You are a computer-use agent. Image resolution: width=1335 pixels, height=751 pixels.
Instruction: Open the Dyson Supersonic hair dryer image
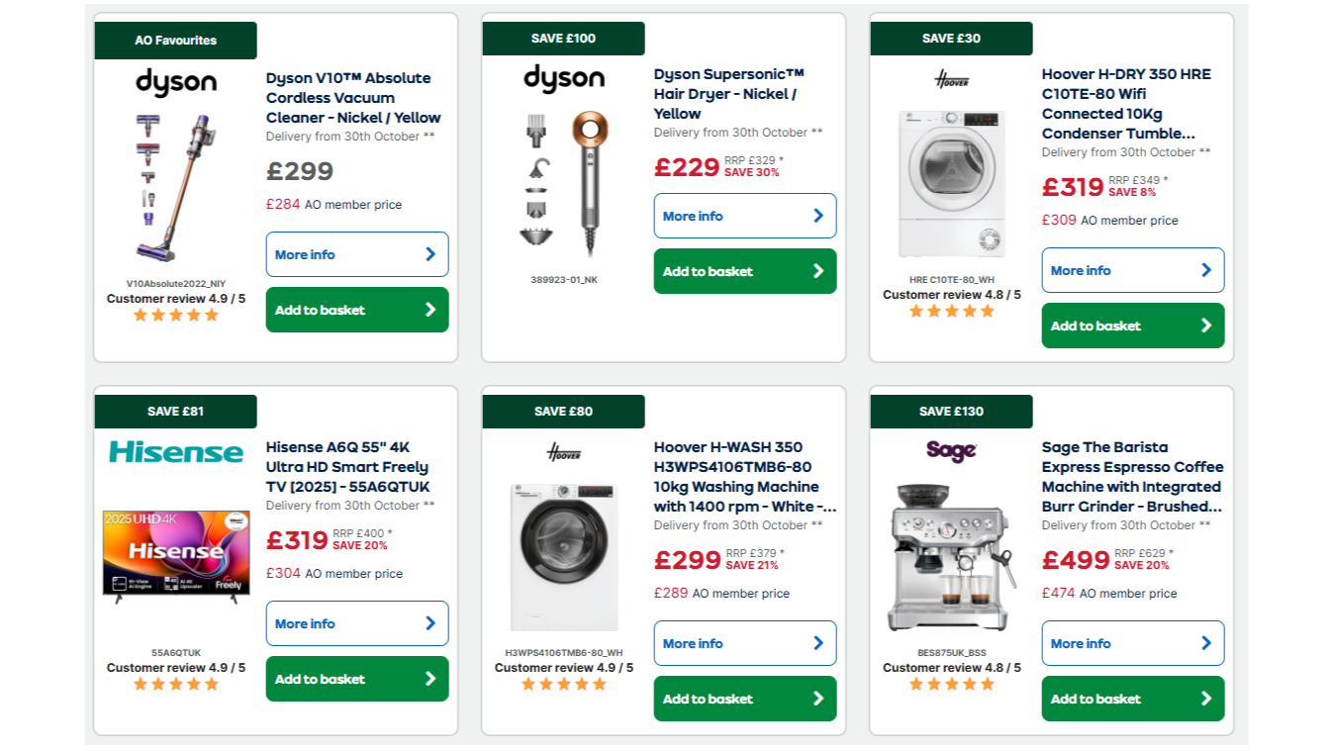pos(564,183)
